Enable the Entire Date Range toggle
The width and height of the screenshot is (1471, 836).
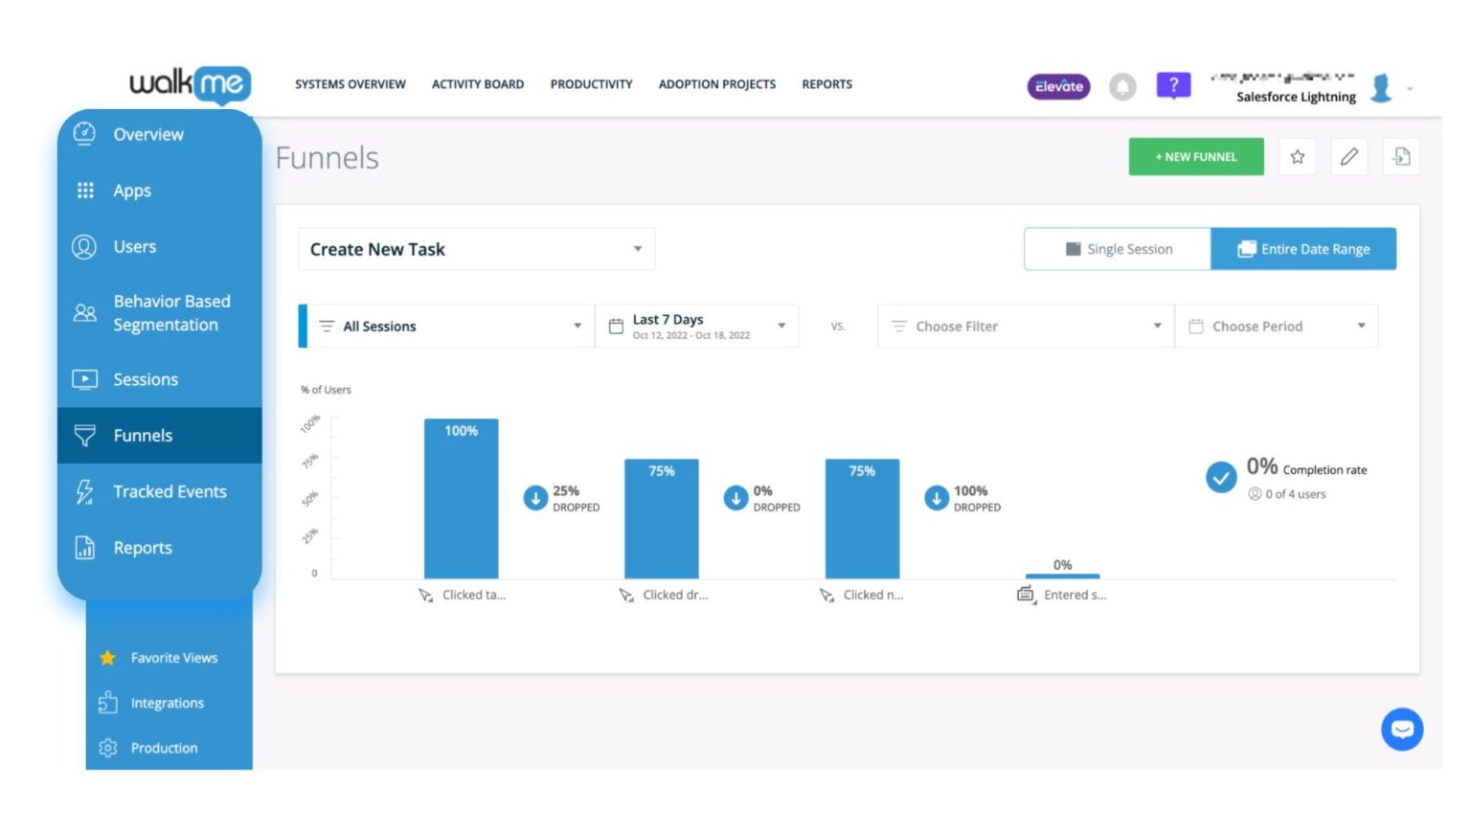click(1303, 248)
